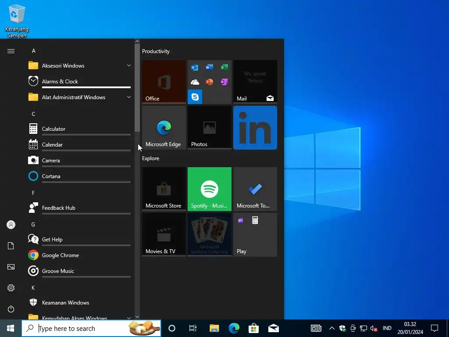Viewport: 449px width, 337px height.
Task: Switch IND input language indicator
Action: pos(387,328)
